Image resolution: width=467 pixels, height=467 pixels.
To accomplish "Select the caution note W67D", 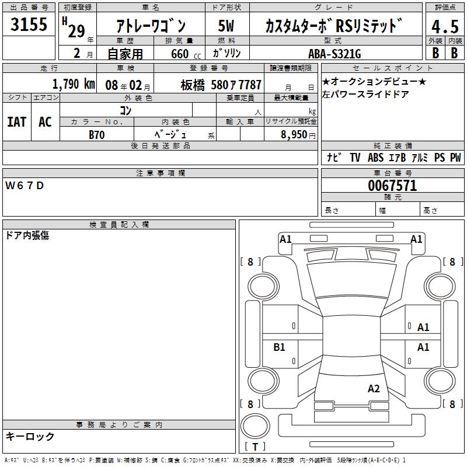I will coord(25,186).
